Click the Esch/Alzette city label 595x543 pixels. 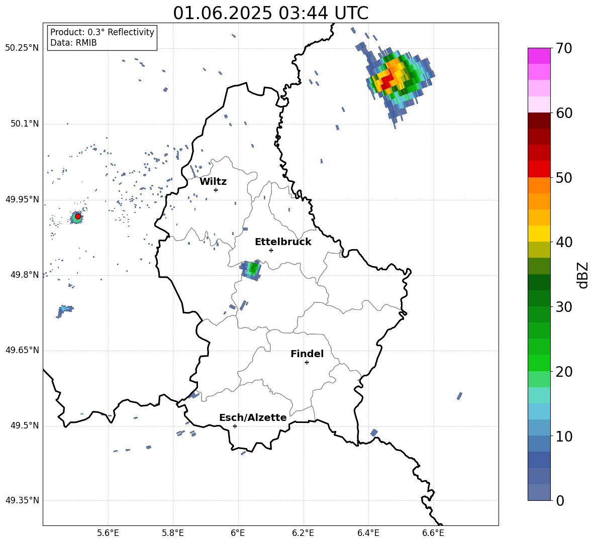[x=253, y=417]
